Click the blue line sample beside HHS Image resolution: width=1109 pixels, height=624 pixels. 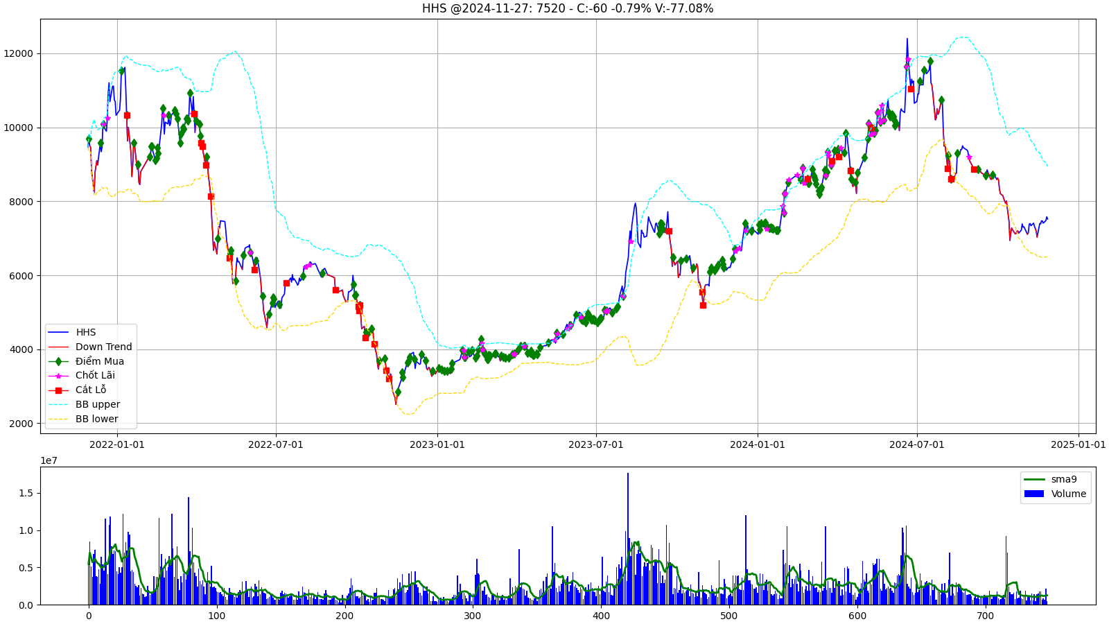click(x=59, y=333)
